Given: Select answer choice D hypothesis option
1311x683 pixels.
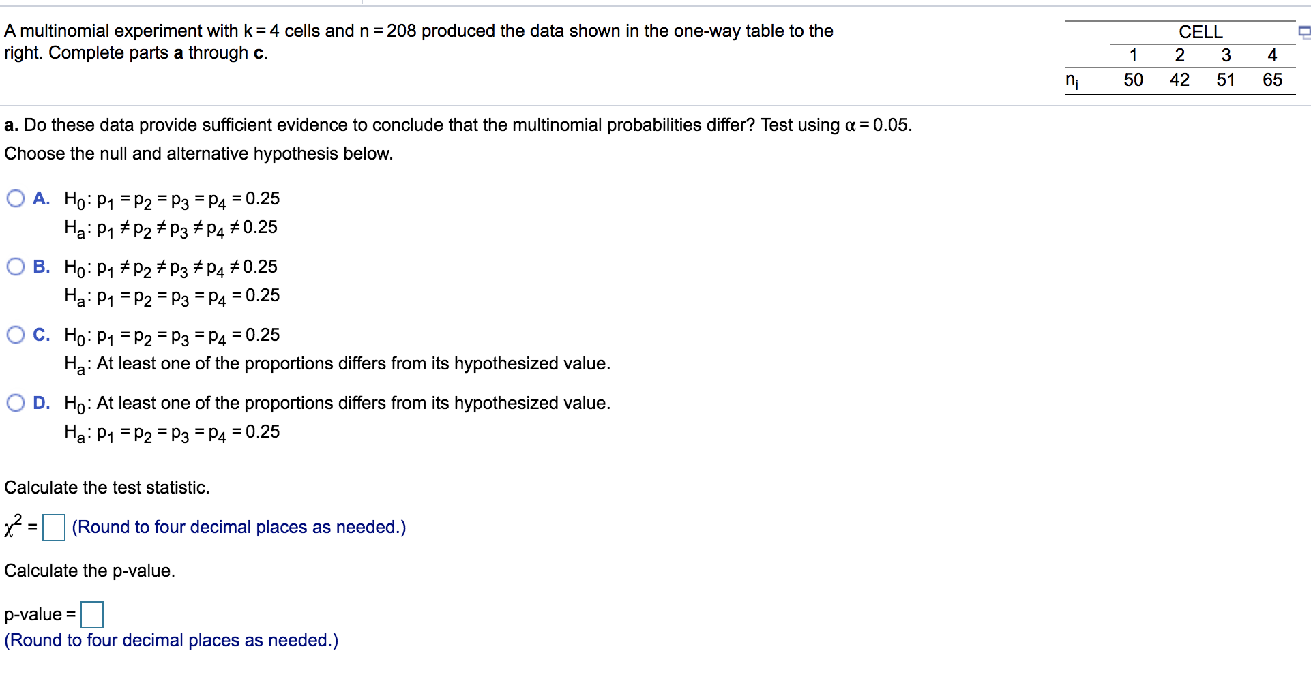Looking at the screenshot, I should (x=16, y=401).
